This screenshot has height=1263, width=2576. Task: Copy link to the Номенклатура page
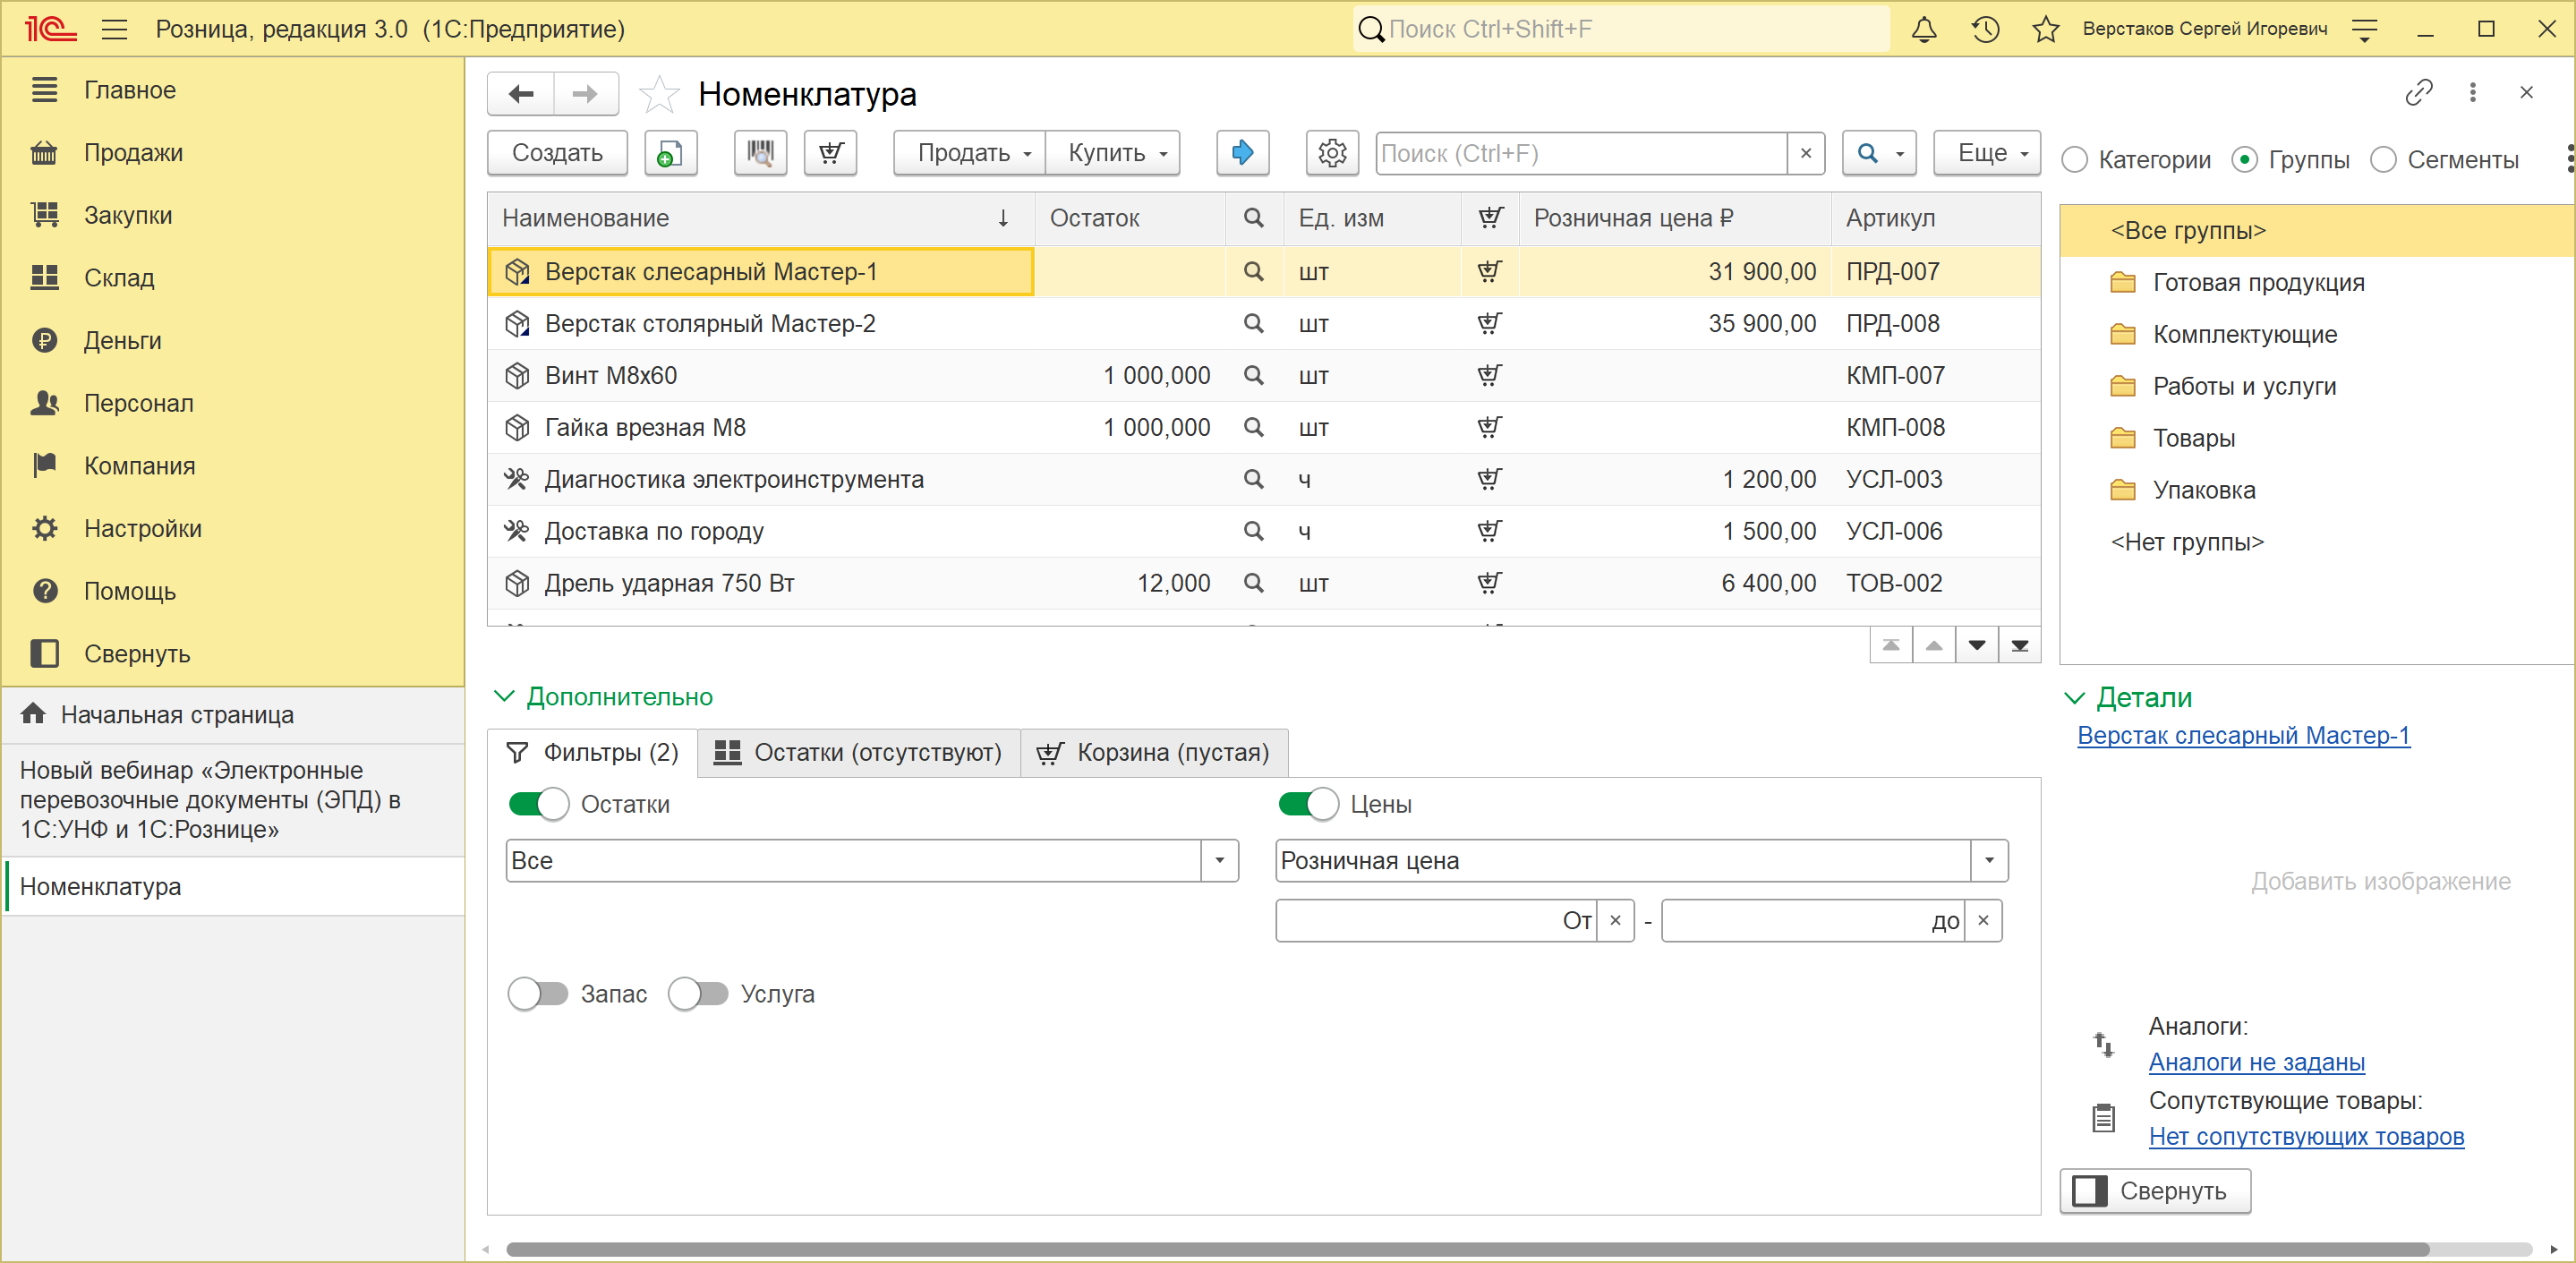[2418, 93]
